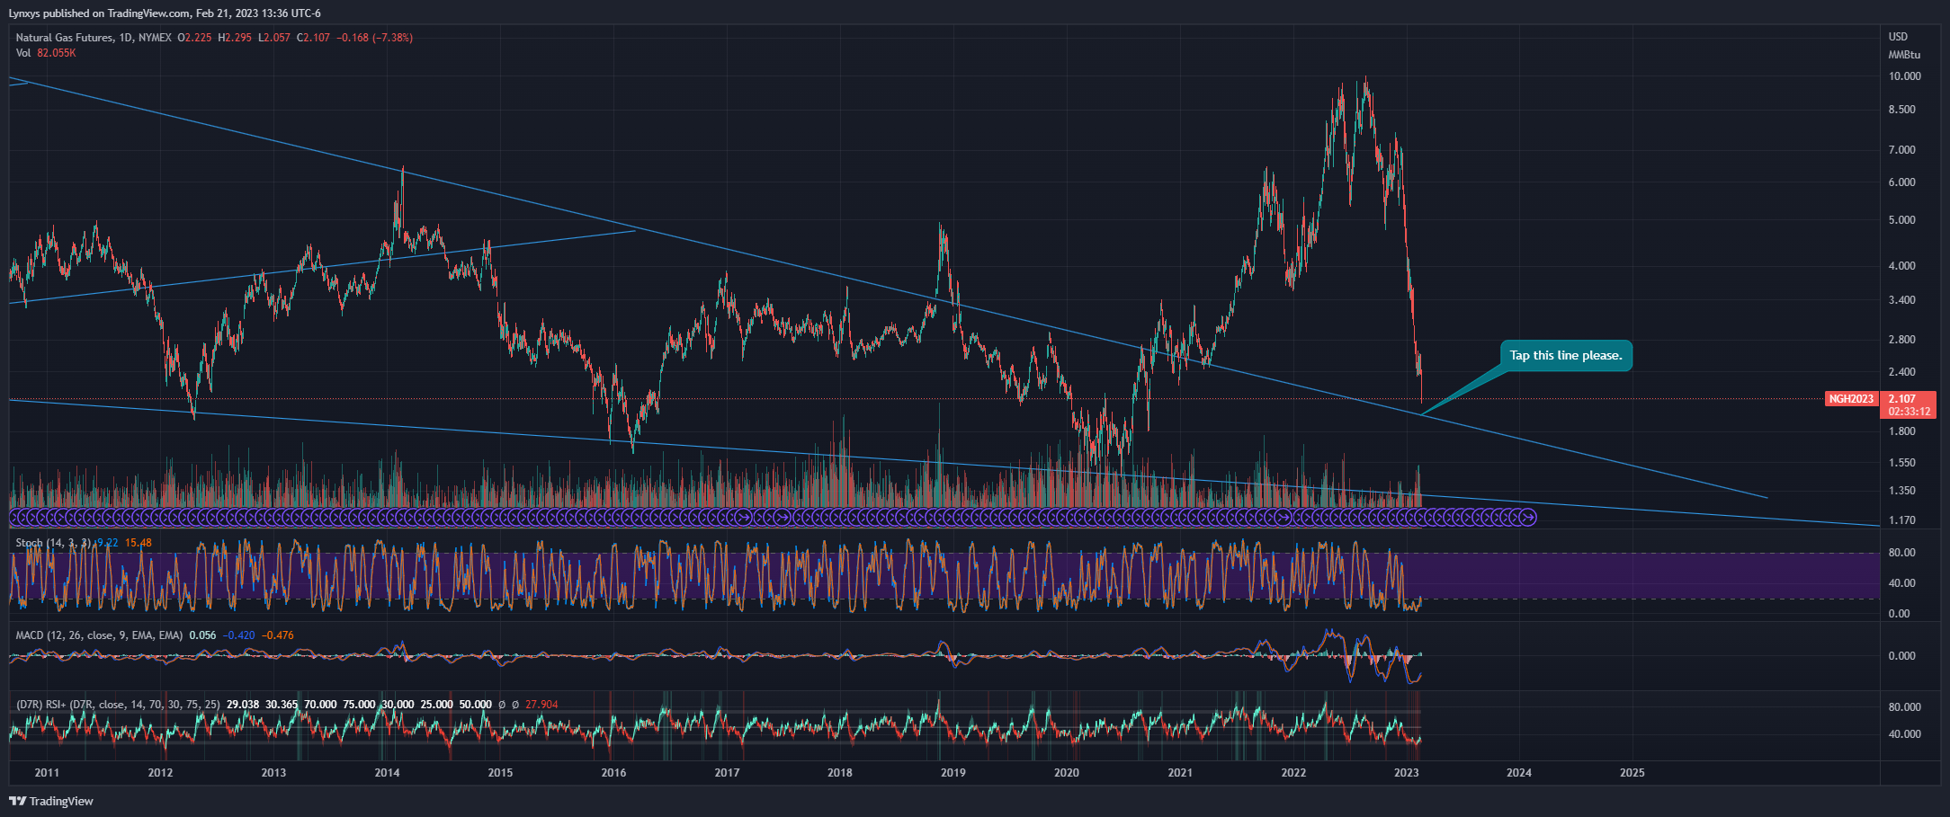Click the 2011 label on time axis
Viewport: 1950px width, 817px height.
pos(47,773)
